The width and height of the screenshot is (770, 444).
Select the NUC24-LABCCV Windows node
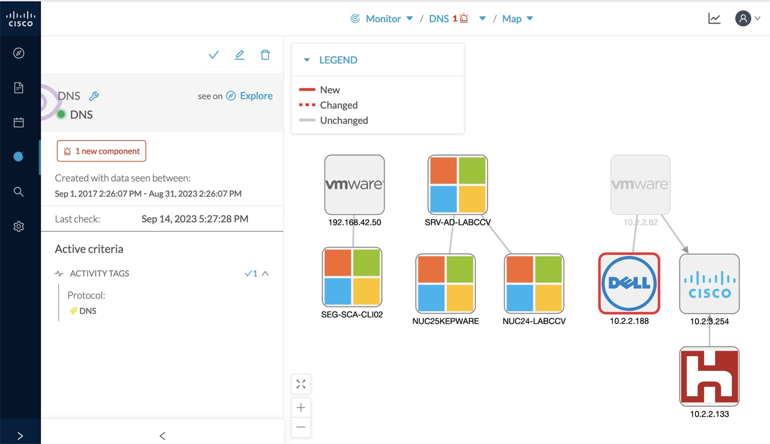[534, 283]
